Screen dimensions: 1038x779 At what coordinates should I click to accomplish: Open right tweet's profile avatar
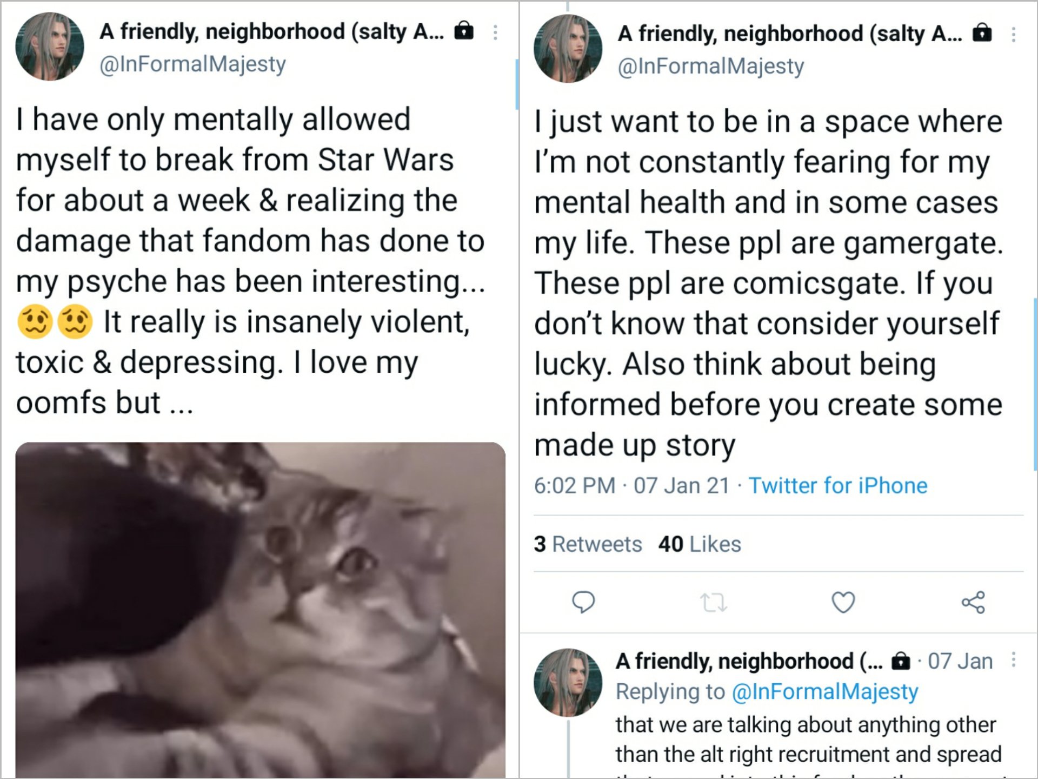[568, 49]
